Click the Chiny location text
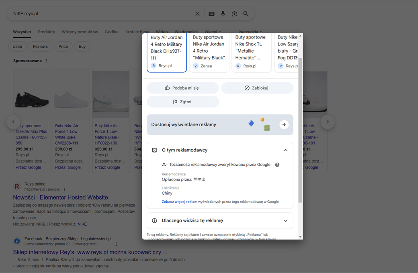 coord(167,194)
